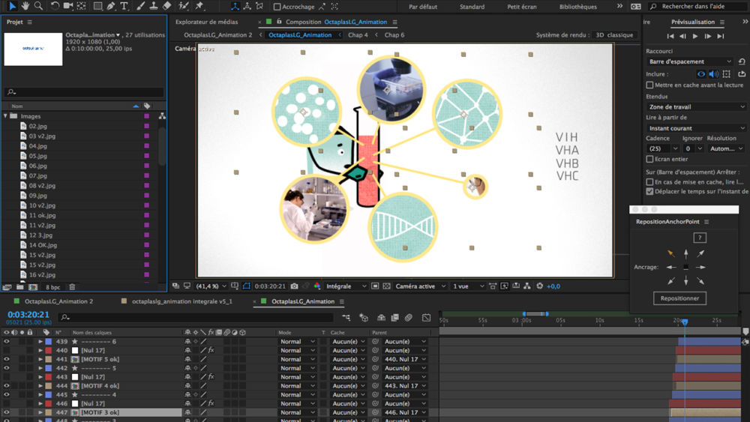The width and height of the screenshot is (750, 422).
Task: Click the motion blur enable icon in timeline
Action: click(409, 317)
